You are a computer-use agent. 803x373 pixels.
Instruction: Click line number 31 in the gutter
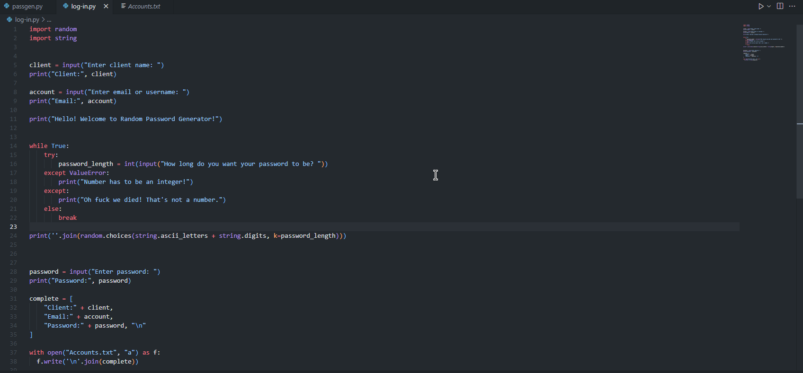pos(13,299)
